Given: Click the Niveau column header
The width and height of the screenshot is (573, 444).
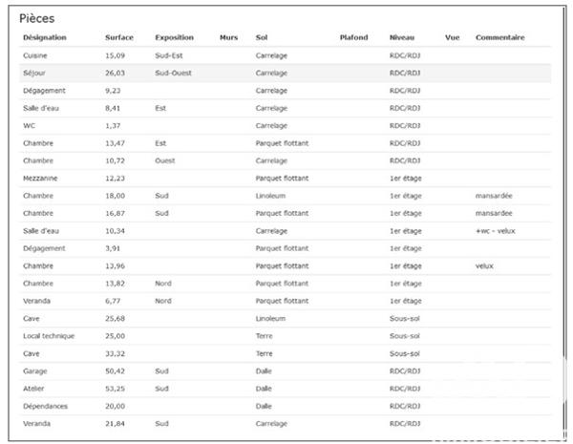Looking at the screenshot, I should (x=402, y=37).
